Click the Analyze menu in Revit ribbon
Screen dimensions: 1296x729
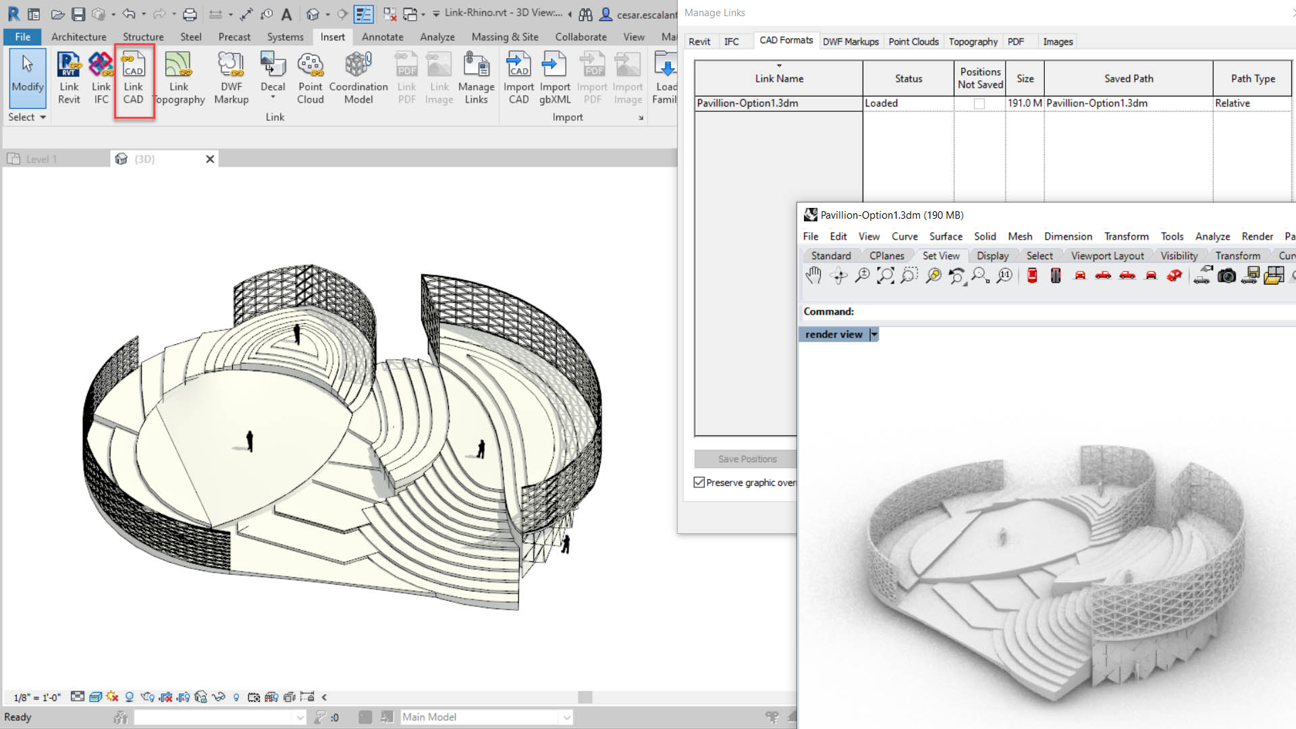pos(436,36)
